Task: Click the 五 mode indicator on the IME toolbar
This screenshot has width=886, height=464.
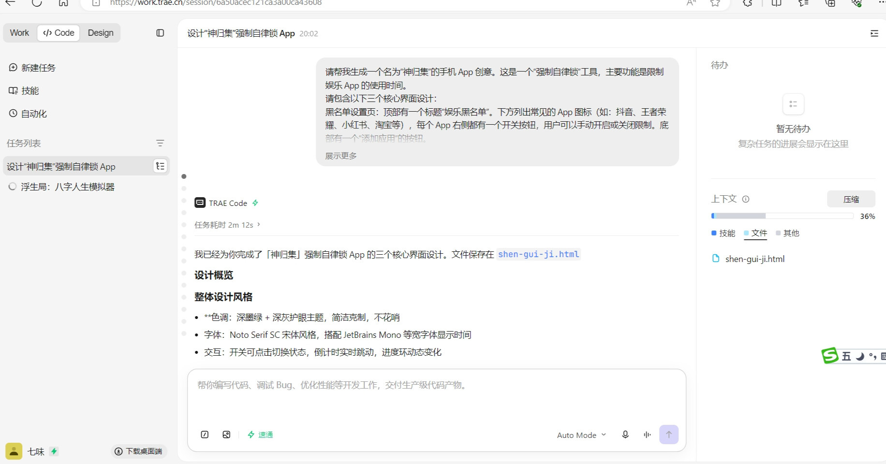Action: coord(846,357)
